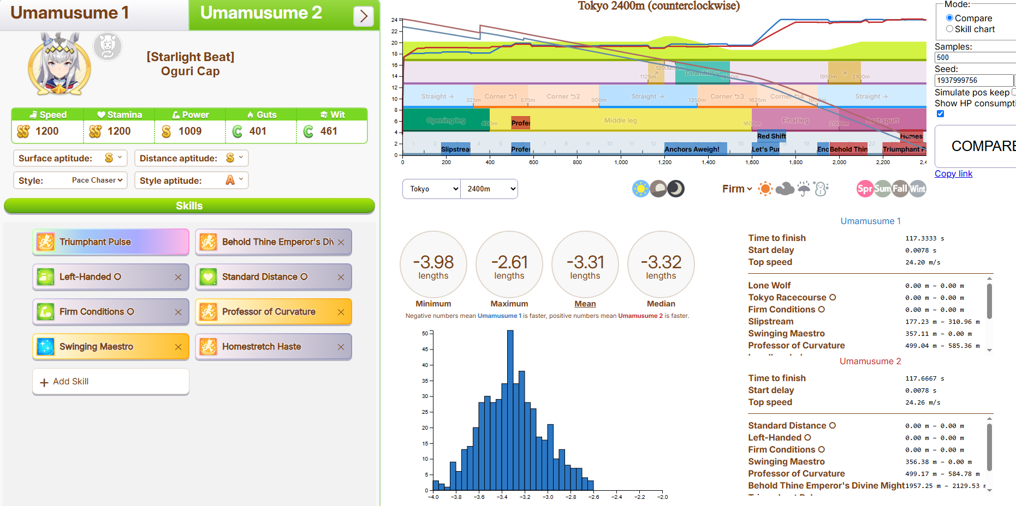The height and width of the screenshot is (506, 1016).
Task: Remove the Firm Conditions skill
Action: pyautogui.click(x=178, y=312)
